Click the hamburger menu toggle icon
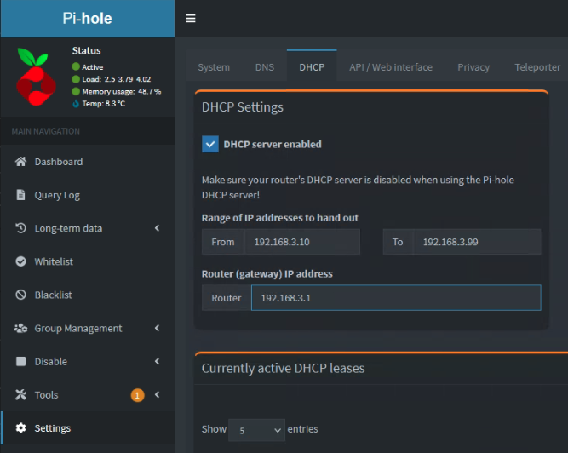Viewport: 568px width, 453px height. coord(191,19)
